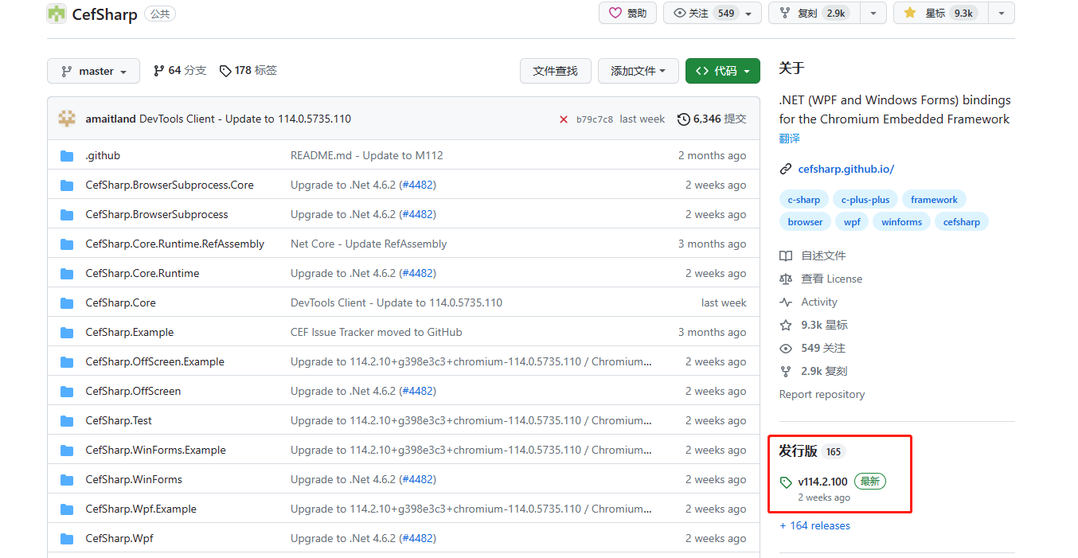Click the 复刻 fork button
The width and height of the screenshot is (1078, 558).
(x=814, y=13)
